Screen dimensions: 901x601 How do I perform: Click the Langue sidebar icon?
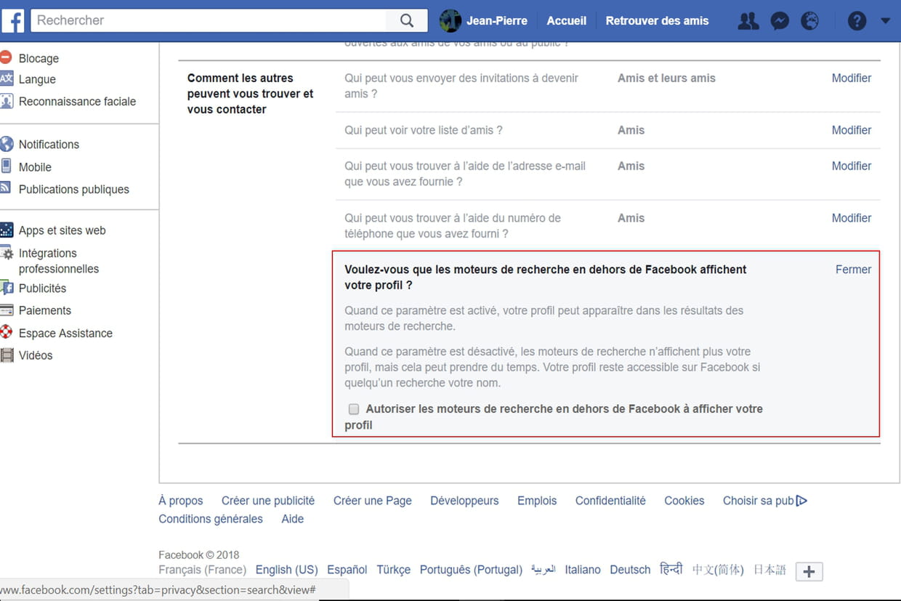click(7, 78)
